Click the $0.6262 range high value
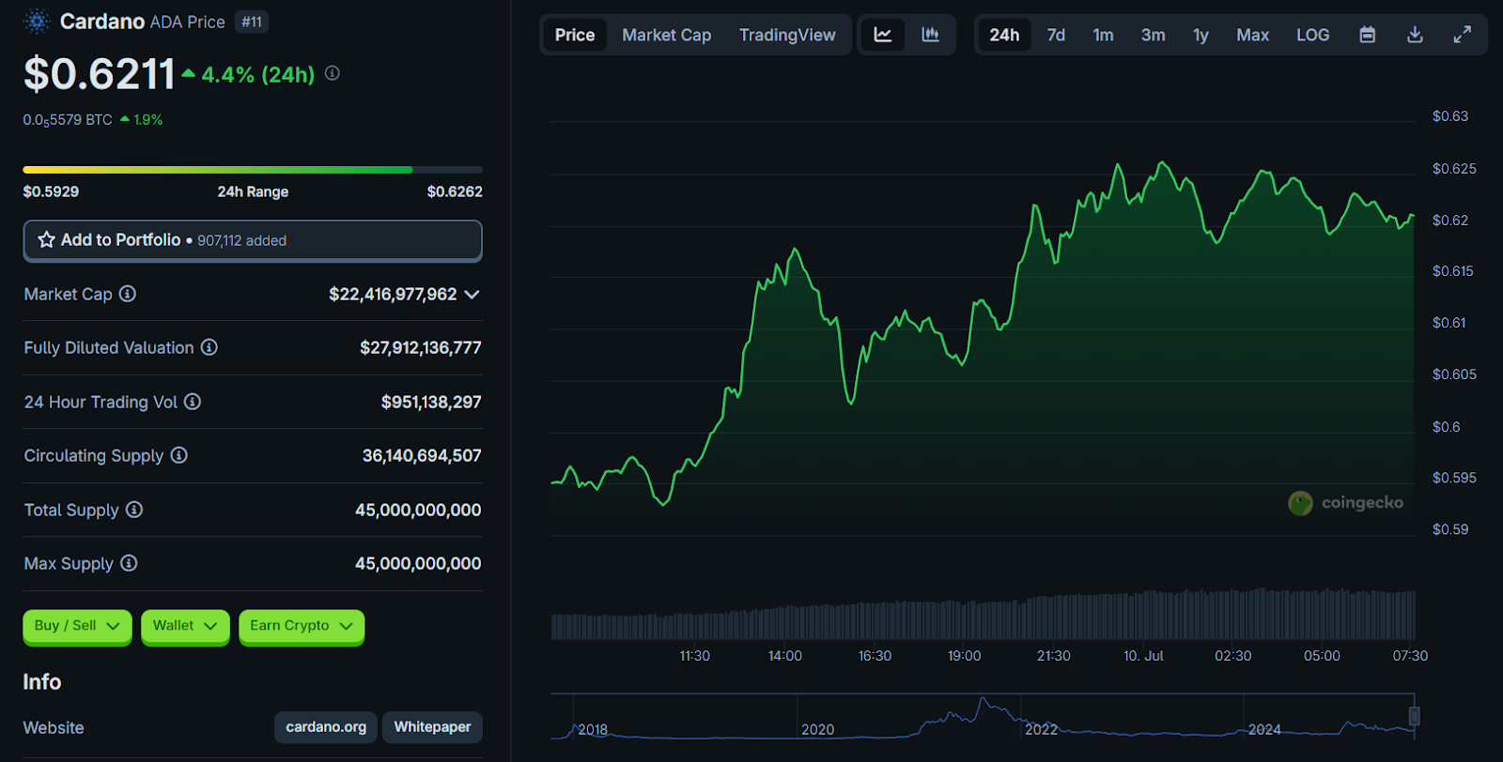Viewport: 1503px width, 762px height. point(455,191)
